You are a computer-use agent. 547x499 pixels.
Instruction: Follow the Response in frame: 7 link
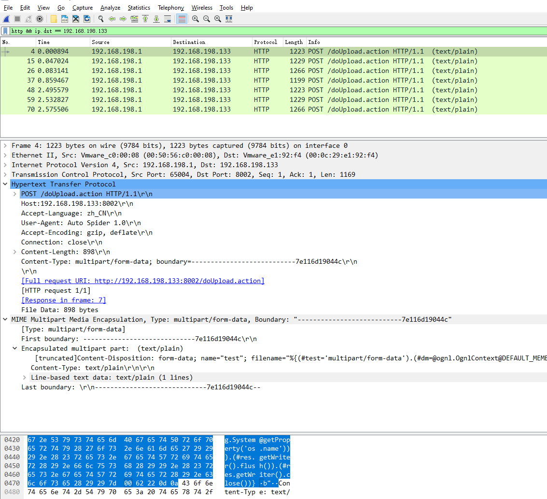(x=64, y=300)
